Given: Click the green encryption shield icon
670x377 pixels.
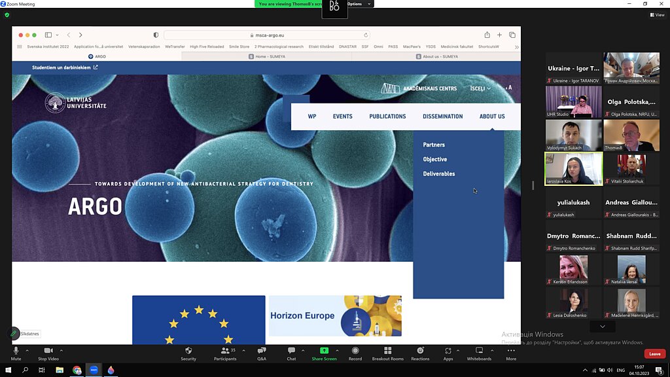Looking at the screenshot, I should pyautogui.click(x=7, y=15).
